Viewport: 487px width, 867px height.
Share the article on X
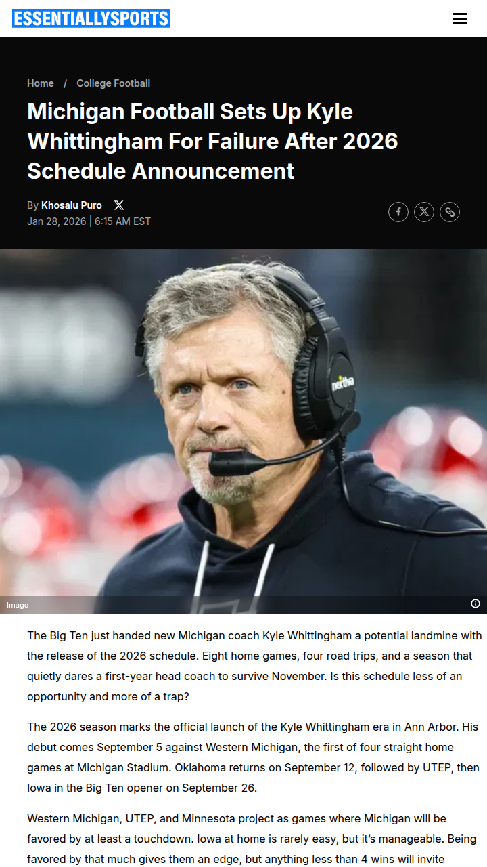click(x=424, y=212)
